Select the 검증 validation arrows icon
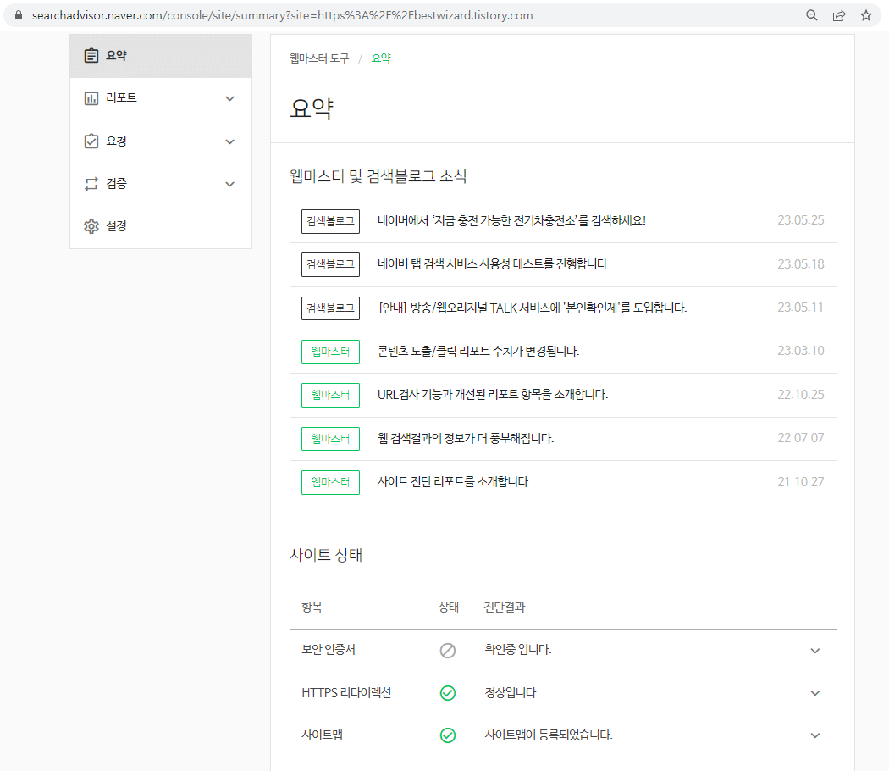 point(91,183)
